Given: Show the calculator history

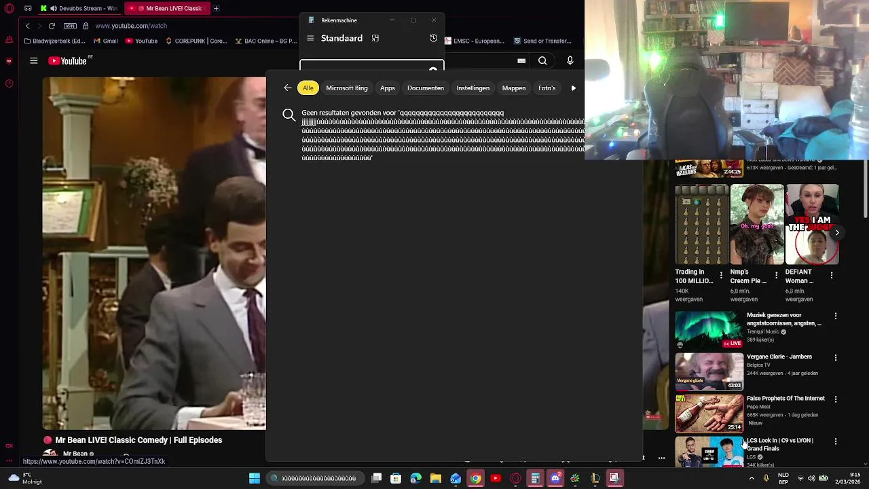Looking at the screenshot, I should [433, 38].
